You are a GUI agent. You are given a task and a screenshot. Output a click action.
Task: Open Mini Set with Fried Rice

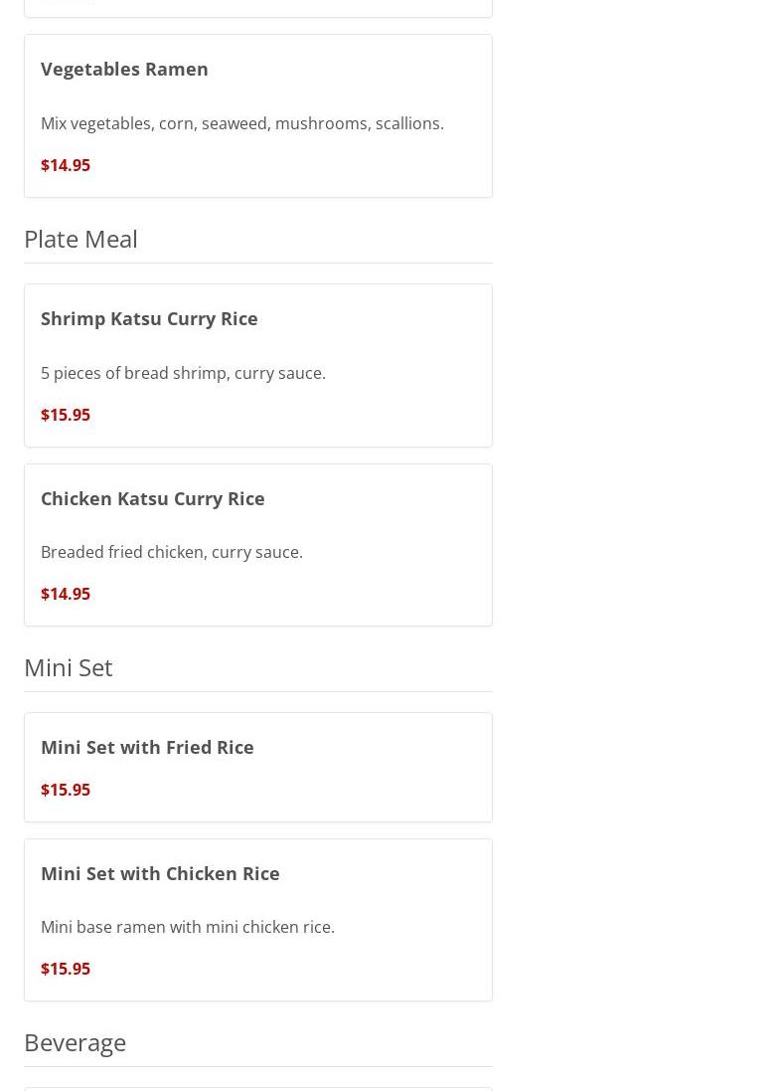[147, 747]
